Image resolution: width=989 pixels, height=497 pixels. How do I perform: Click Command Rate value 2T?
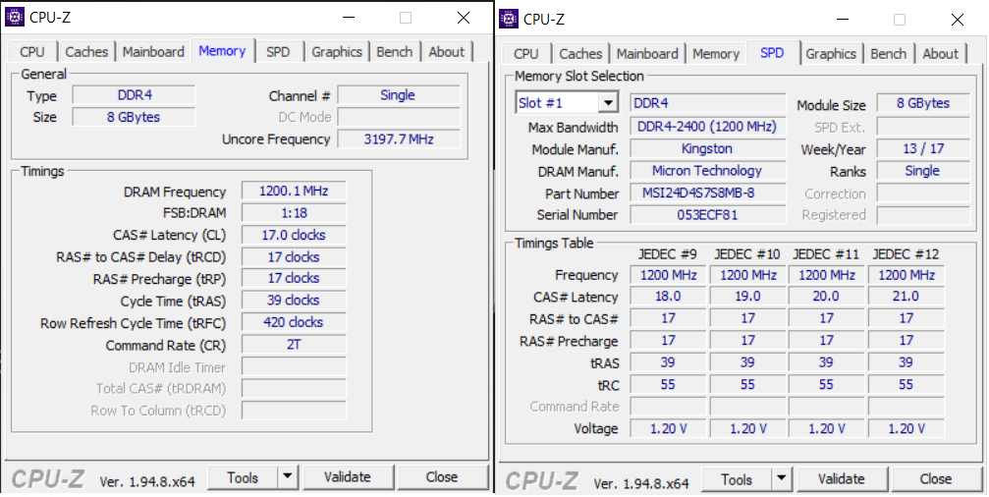294,345
